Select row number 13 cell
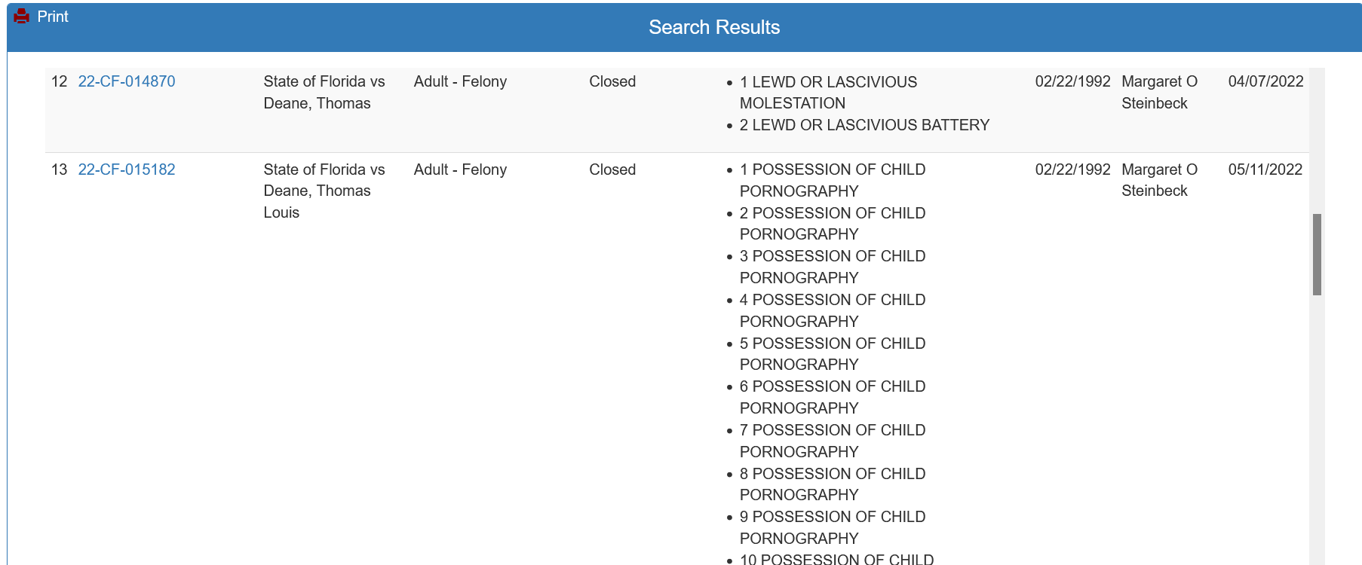 click(x=60, y=169)
